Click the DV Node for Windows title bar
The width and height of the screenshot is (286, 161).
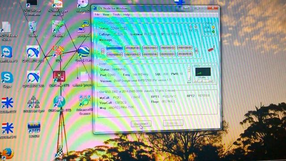139,8
